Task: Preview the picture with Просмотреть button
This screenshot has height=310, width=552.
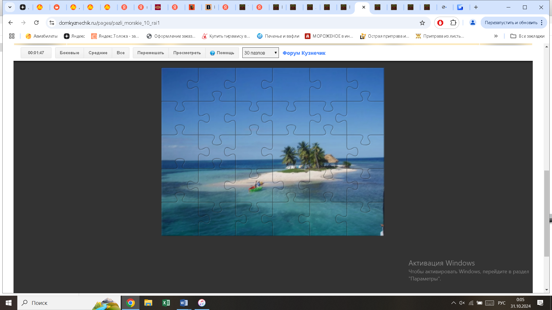Action: (x=187, y=53)
